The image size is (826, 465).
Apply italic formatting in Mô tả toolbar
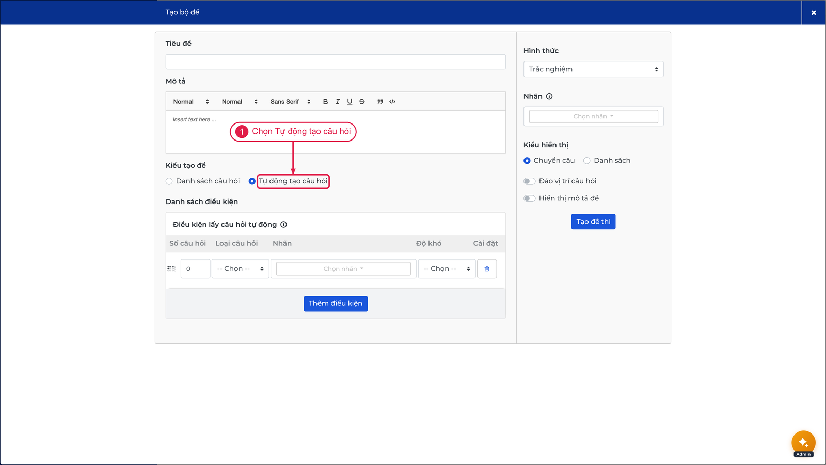point(338,102)
